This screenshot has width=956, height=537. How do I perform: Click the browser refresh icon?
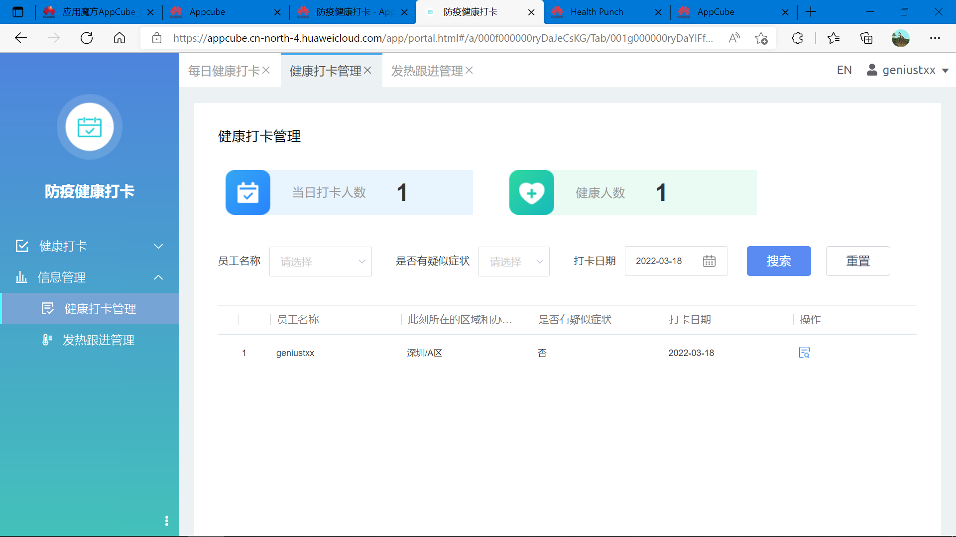[x=87, y=38]
